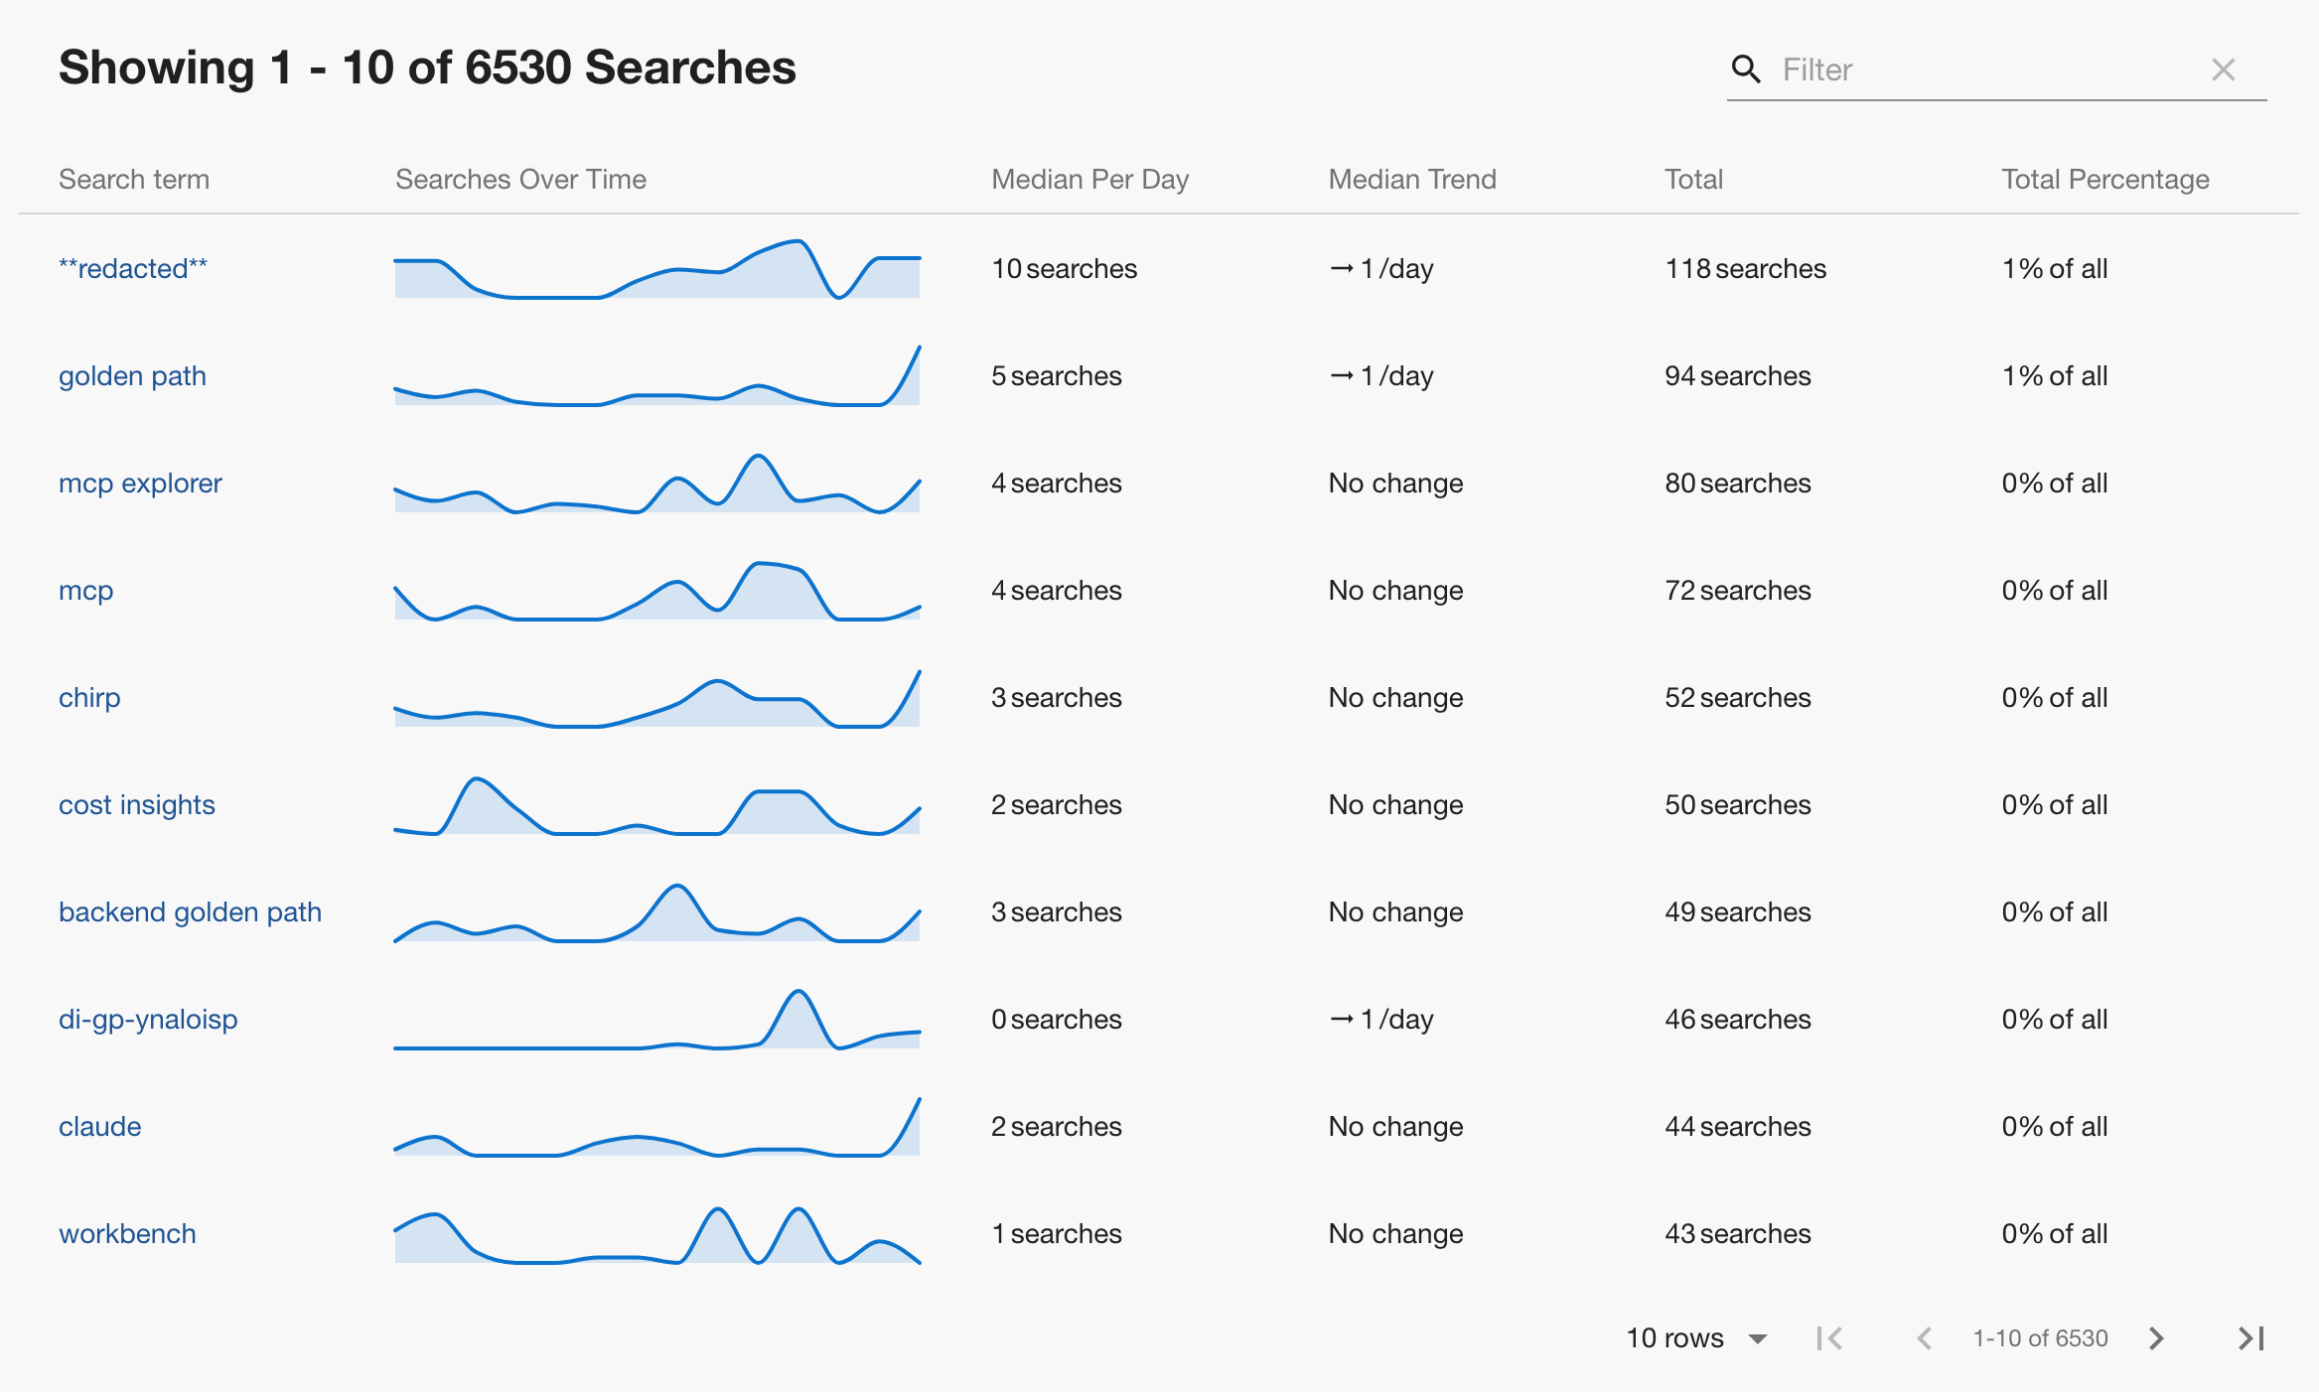Click the '50 searches' total cell

tap(1737, 804)
